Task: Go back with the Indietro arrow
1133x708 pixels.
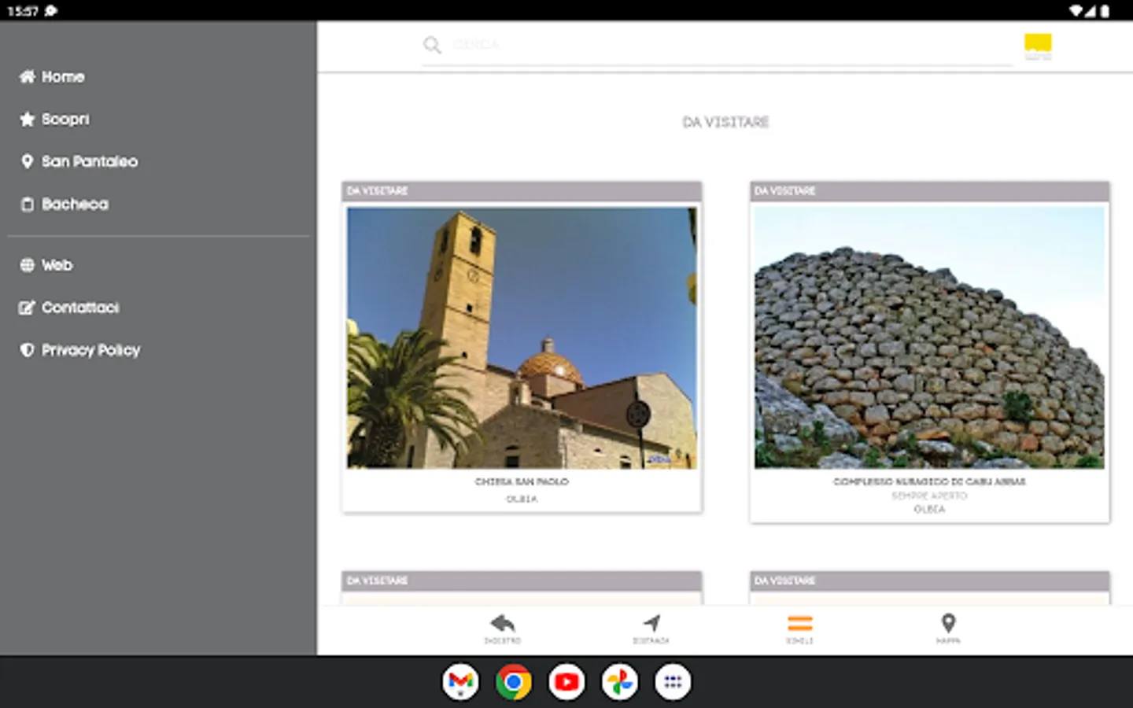Action: point(503,629)
